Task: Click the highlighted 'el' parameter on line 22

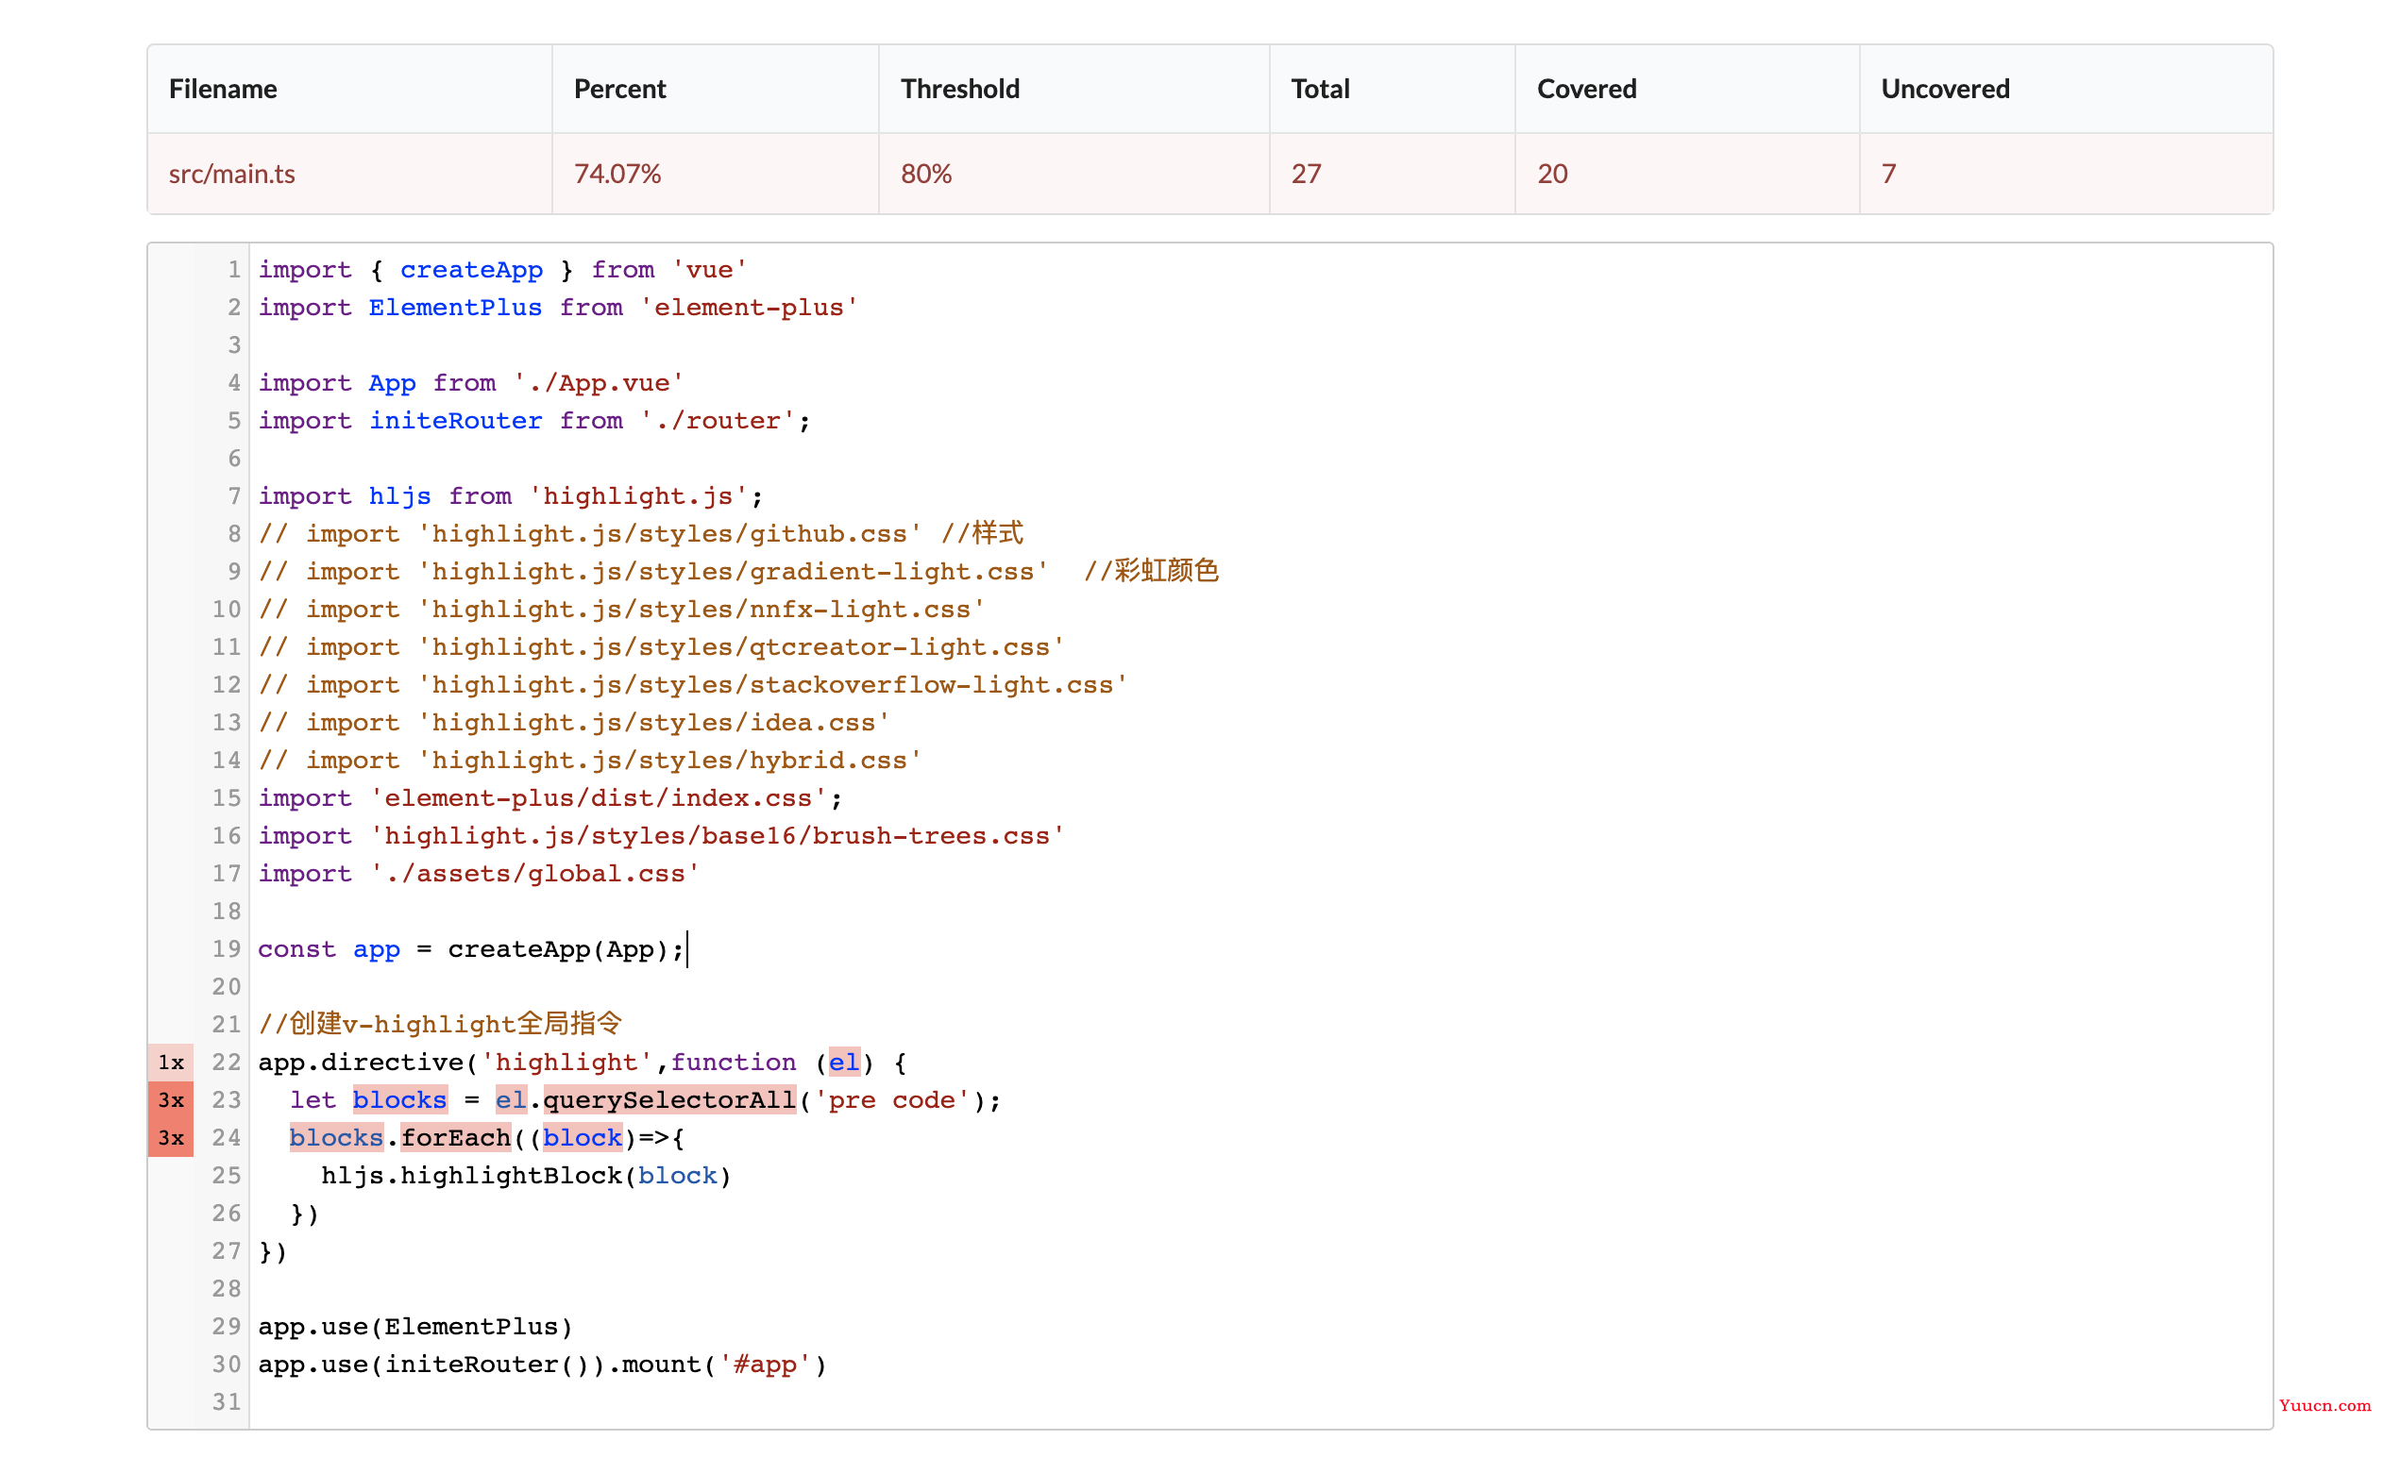Action: point(843,1063)
